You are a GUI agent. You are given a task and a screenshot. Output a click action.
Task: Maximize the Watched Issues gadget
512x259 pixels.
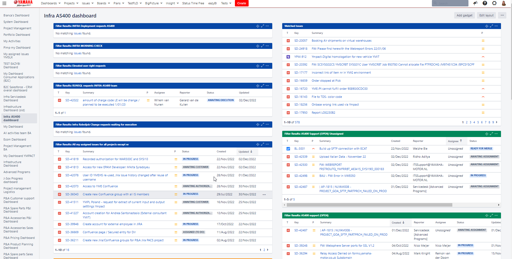point(491,26)
